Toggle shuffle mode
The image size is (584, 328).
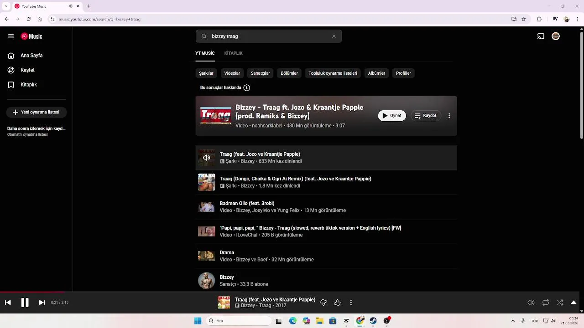tap(560, 302)
